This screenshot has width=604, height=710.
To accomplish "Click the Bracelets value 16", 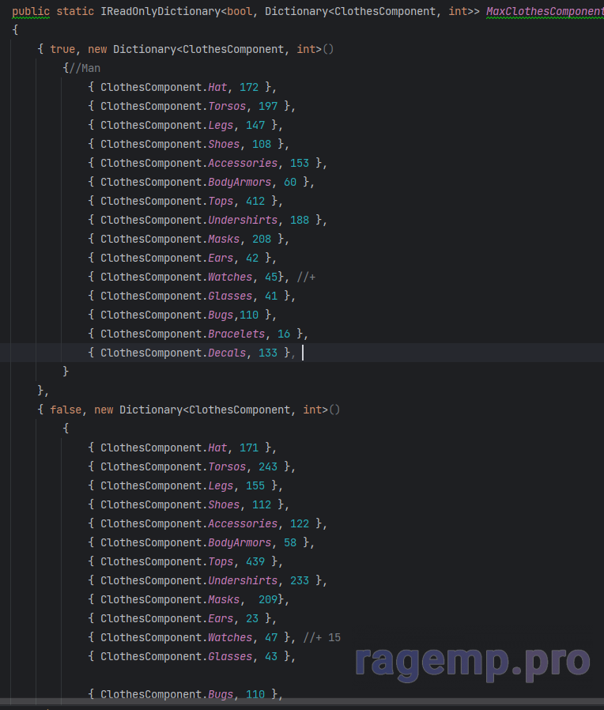I will [284, 334].
